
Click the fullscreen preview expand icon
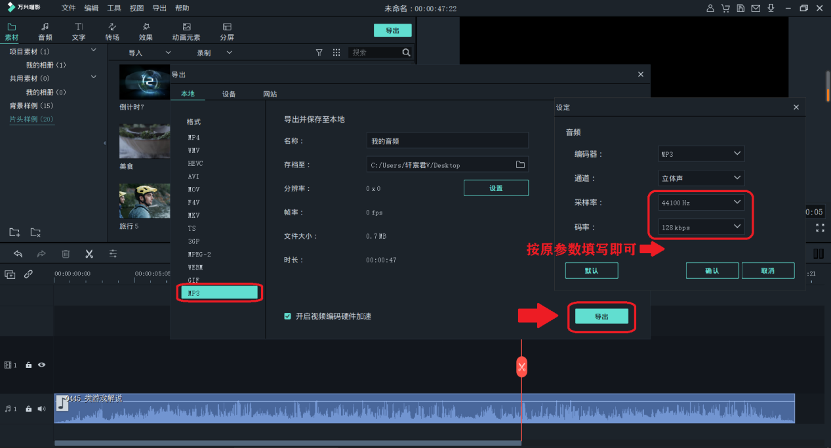pos(820,229)
